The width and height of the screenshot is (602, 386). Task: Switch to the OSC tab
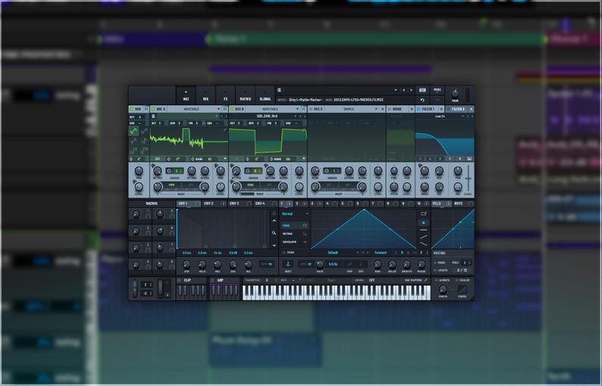pos(186,96)
